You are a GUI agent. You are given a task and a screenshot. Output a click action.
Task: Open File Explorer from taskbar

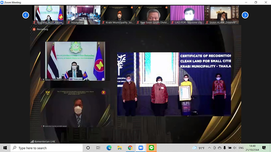(120, 148)
